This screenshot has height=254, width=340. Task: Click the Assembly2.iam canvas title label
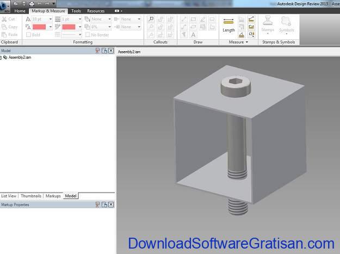(129, 52)
